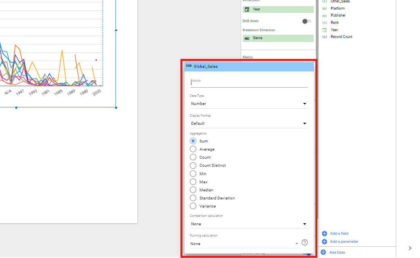Select the Median aggregation radio button
The height and width of the screenshot is (258, 420).
coord(193,190)
